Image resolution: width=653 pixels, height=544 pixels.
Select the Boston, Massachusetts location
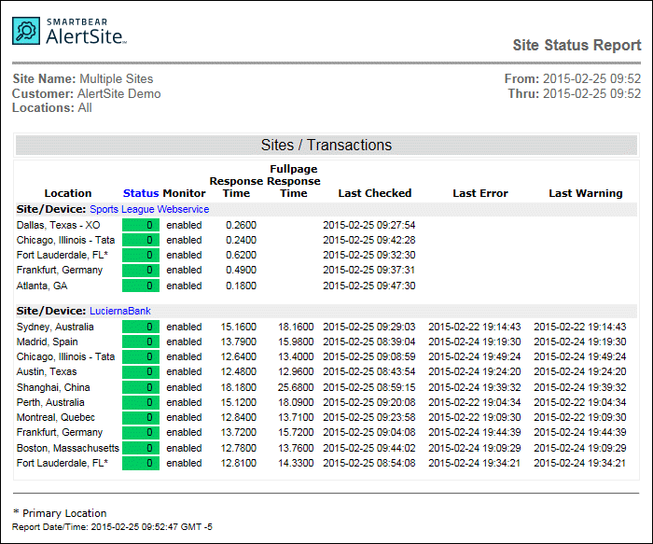coord(68,448)
